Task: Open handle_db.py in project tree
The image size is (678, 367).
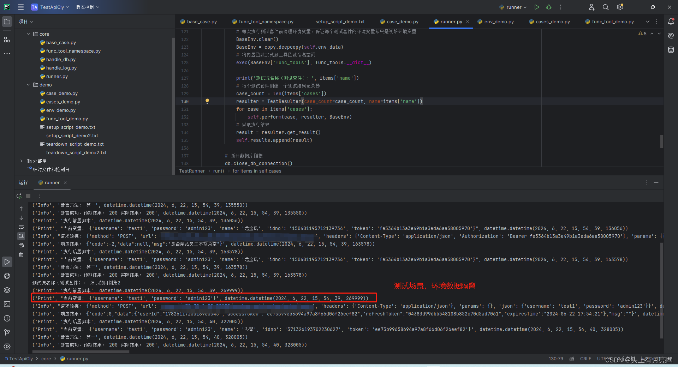Action: (x=61, y=59)
